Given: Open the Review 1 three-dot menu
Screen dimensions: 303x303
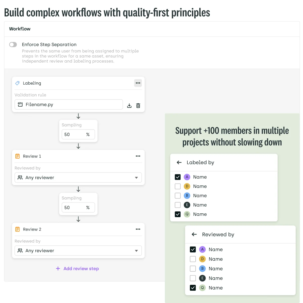Looking at the screenshot, I should (x=138, y=156).
